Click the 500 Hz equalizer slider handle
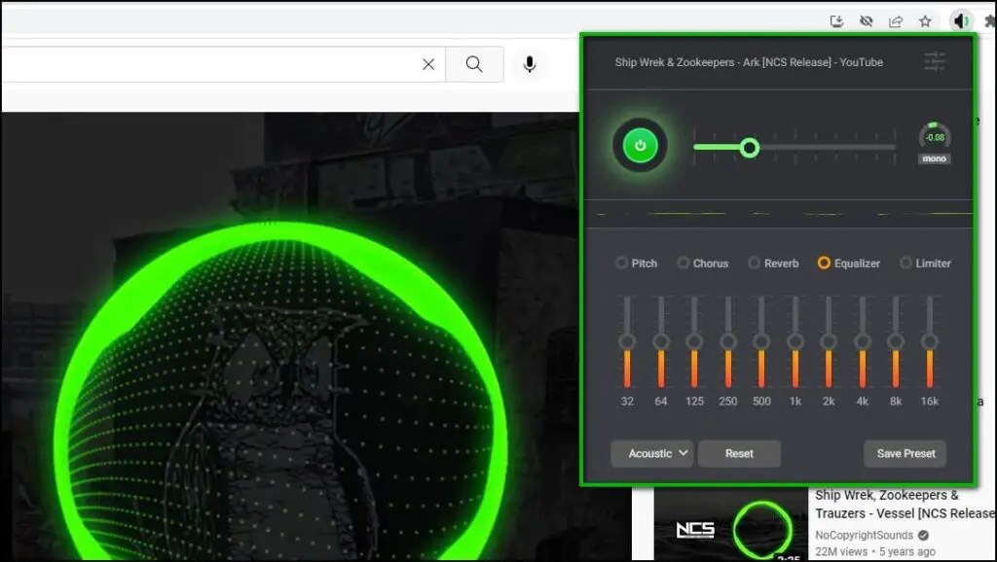The height and width of the screenshot is (562, 997). coord(761,341)
